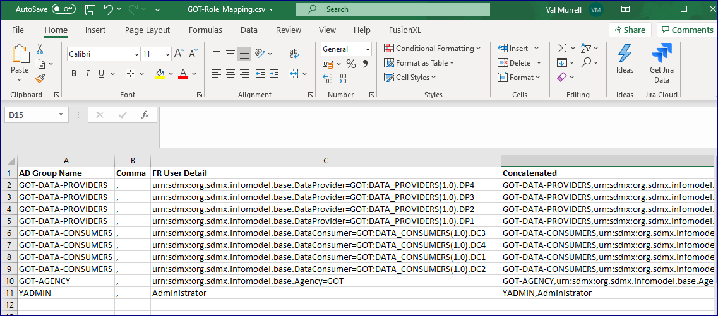Click the AutoSum sigma icon
The width and height of the screenshot is (718, 316).
(x=561, y=48)
